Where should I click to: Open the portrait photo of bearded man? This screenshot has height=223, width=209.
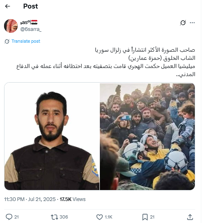pyautogui.click(x=52, y=137)
